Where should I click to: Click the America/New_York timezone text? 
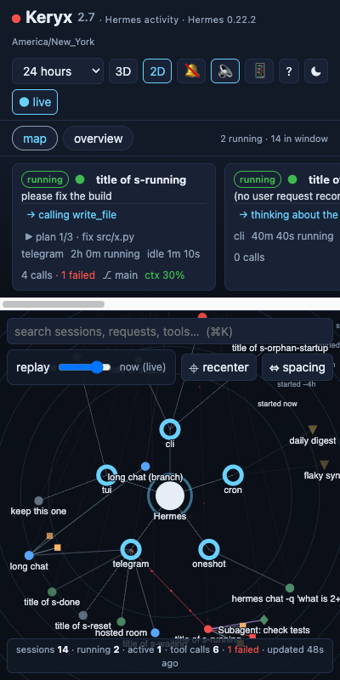(x=53, y=42)
